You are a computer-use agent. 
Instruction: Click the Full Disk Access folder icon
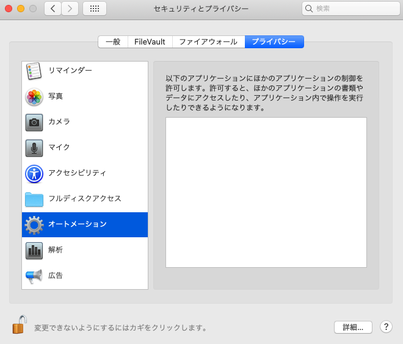[34, 199]
